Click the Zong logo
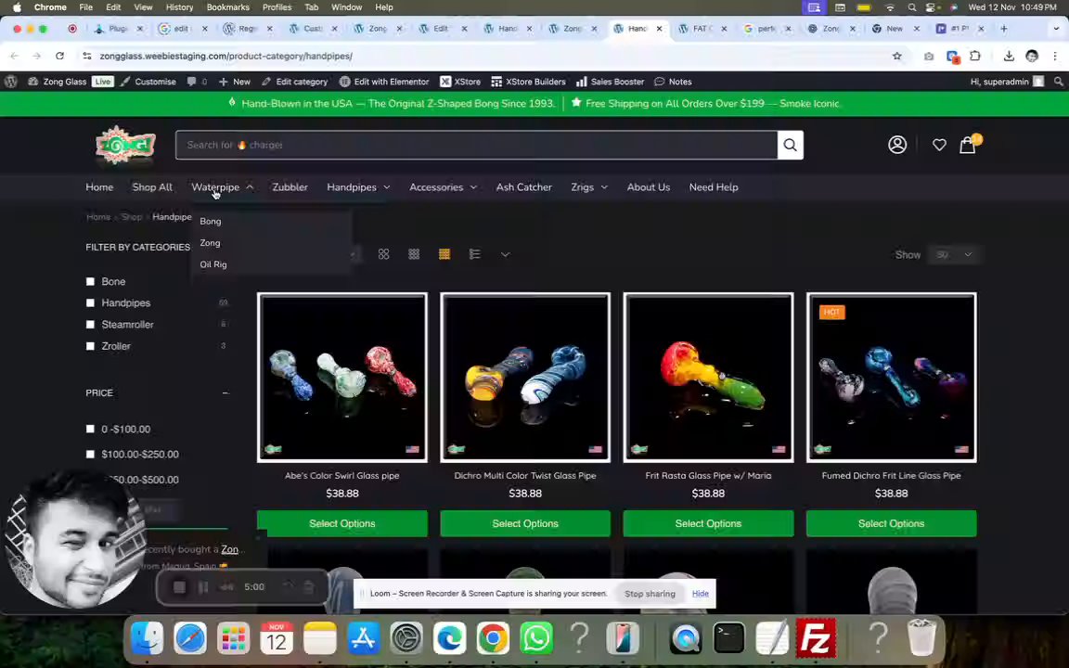Viewport: 1069px width, 668px height. [x=125, y=145]
